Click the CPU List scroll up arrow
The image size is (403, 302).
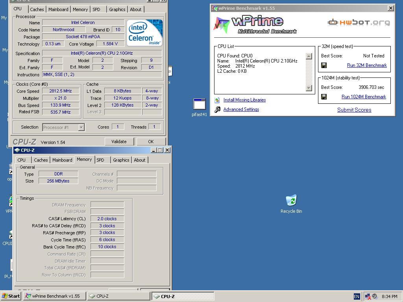coord(309,56)
